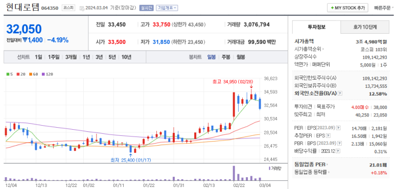This screenshot has width=395, height=189.
Task: Select the 1일 line chart period
Action: (x=38, y=57)
